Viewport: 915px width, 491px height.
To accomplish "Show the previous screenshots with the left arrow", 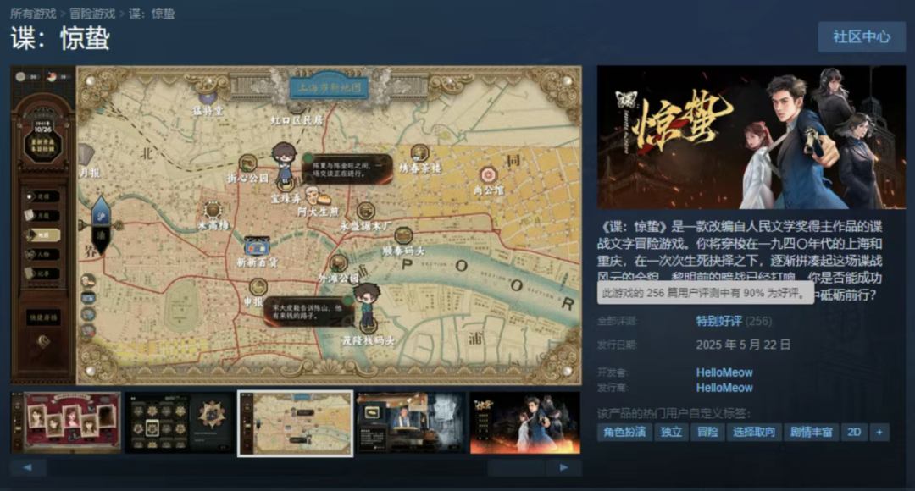I will point(27,467).
